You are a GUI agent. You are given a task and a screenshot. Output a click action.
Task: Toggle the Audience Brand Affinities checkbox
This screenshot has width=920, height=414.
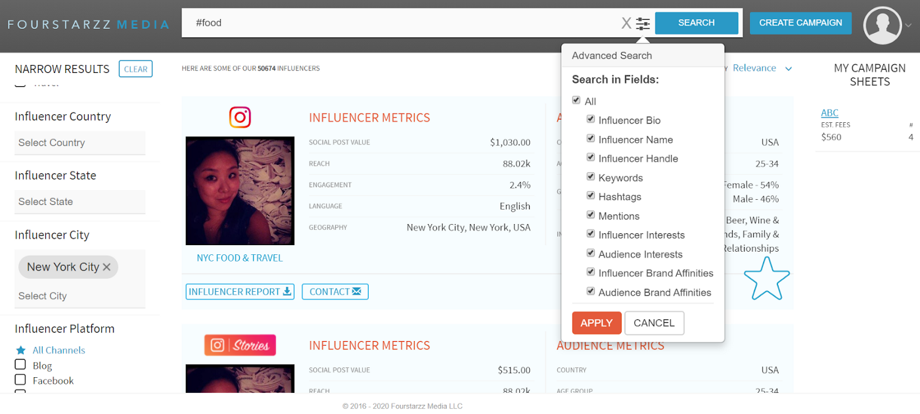(x=591, y=291)
